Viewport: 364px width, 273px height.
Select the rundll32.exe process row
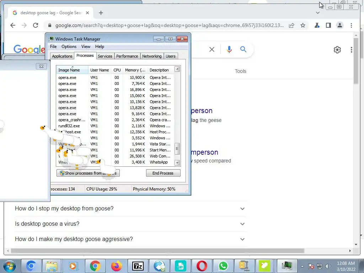115,126
